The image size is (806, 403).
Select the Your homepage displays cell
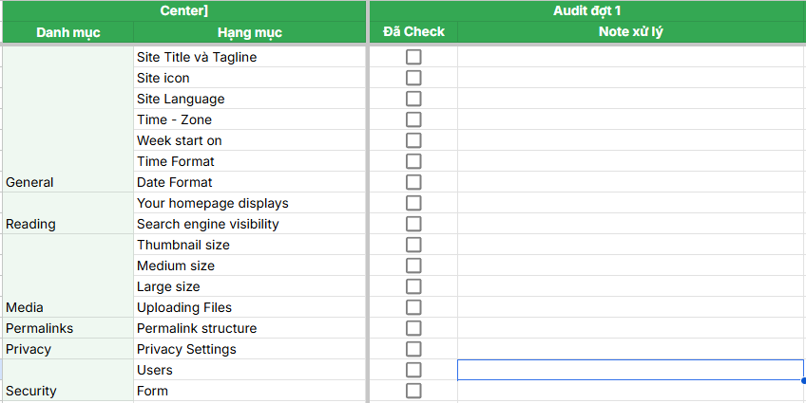(x=249, y=203)
